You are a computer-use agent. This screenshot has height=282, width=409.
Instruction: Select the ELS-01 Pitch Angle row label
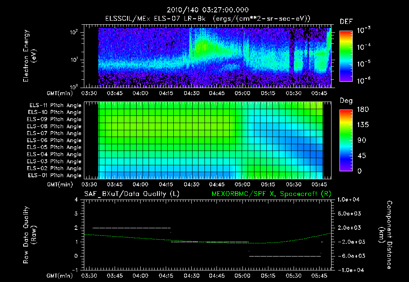[x=55, y=176]
